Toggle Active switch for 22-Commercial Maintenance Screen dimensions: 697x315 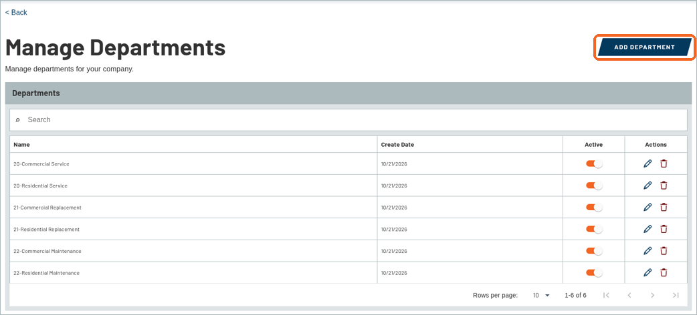point(594,251)
